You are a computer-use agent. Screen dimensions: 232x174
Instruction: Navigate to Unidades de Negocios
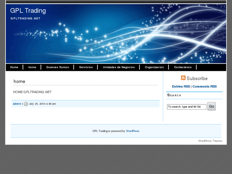[x=119, y=67]
